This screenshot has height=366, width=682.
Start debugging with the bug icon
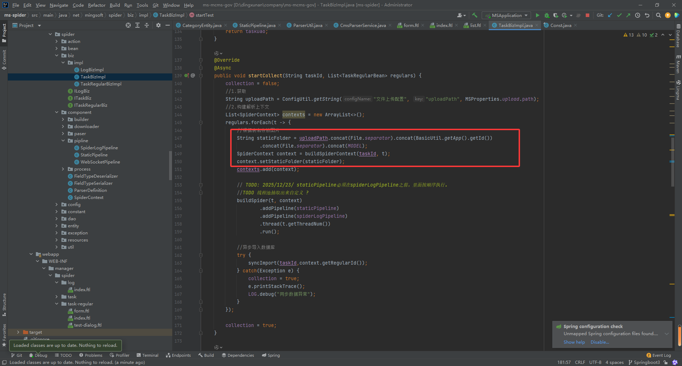547,15
